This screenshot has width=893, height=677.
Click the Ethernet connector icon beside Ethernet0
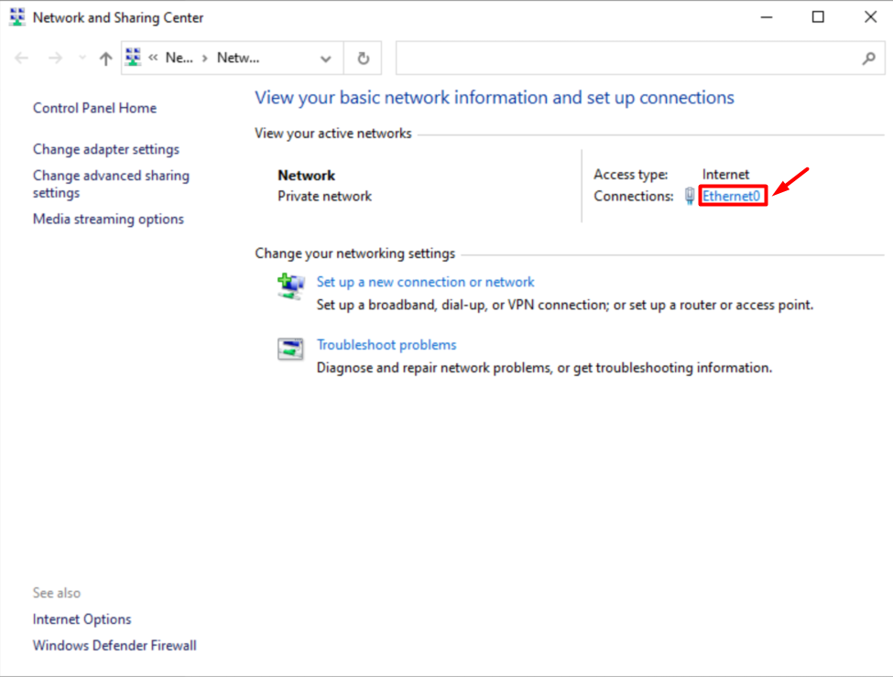pos(689,196)
